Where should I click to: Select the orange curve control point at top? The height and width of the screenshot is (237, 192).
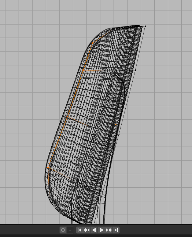click(x=92, y=43)
